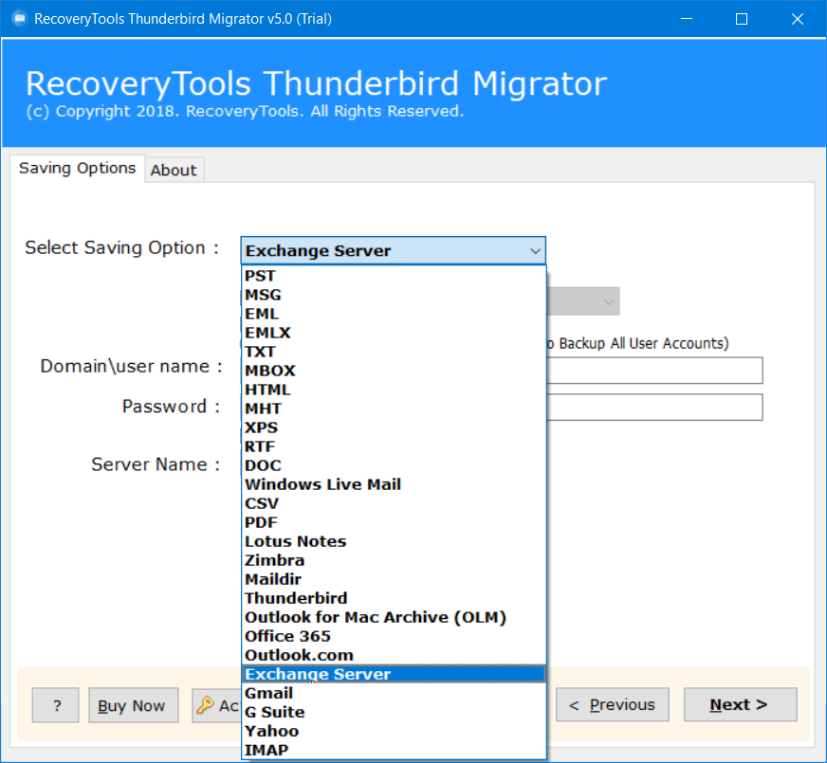Viewport: 827px width, 763px height.
Task: Switch to the About tab
Action: point(174,171)
